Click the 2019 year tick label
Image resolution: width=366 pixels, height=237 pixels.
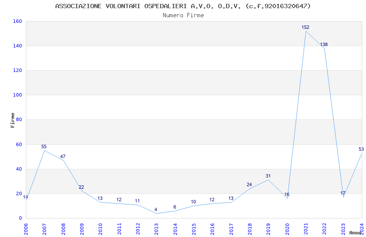coord(268,229)
